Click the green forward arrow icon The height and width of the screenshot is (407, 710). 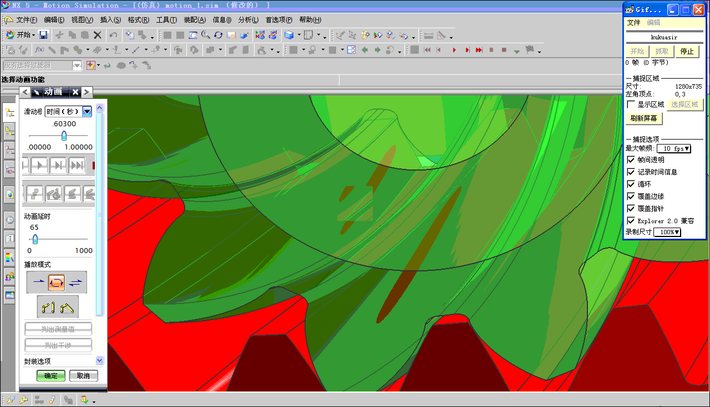pos(377,50)
